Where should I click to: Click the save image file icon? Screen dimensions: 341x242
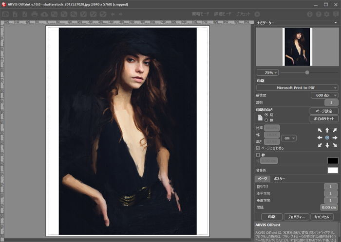click(x=25, y=14)
